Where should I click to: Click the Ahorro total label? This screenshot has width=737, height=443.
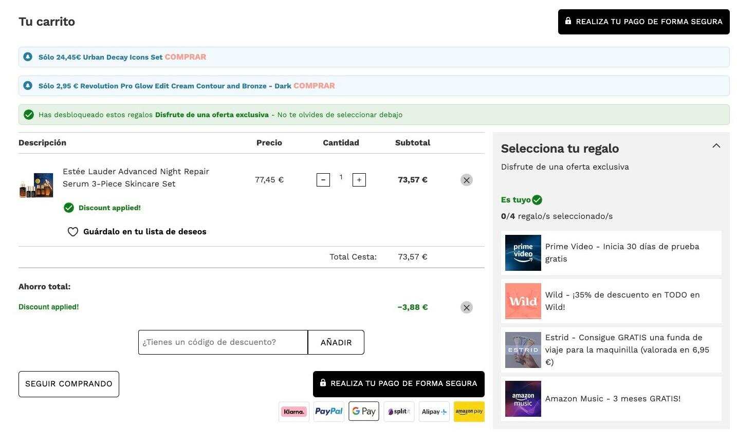click(45, 287)
